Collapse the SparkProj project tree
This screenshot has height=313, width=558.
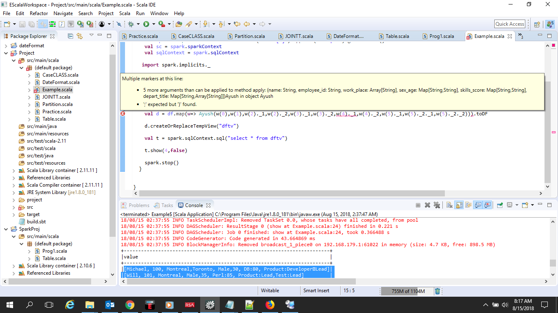[x=6, y=229]
